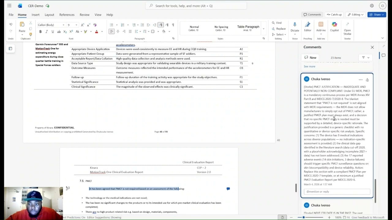Expand the styles gallery
This screenshot has width=392, height=220.
point(263,29)
